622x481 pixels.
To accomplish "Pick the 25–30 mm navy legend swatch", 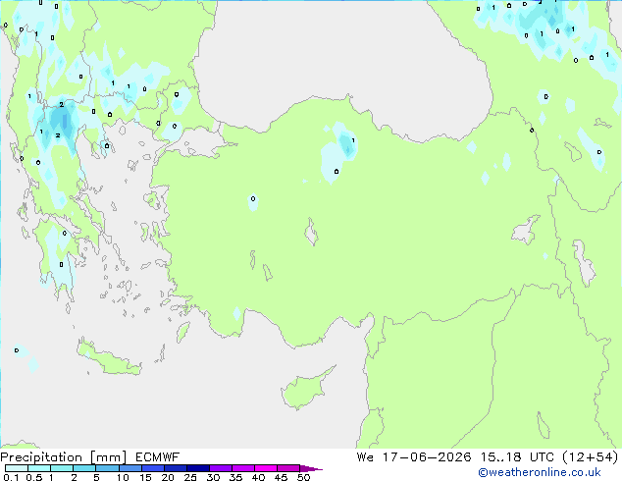I will [x=197, y=468].
